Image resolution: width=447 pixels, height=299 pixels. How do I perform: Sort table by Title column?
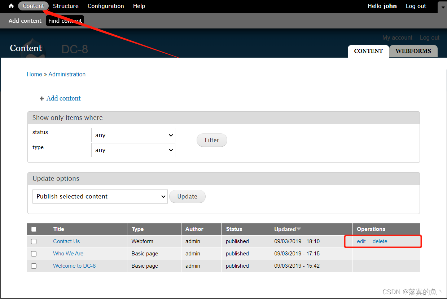coord(58,229)
